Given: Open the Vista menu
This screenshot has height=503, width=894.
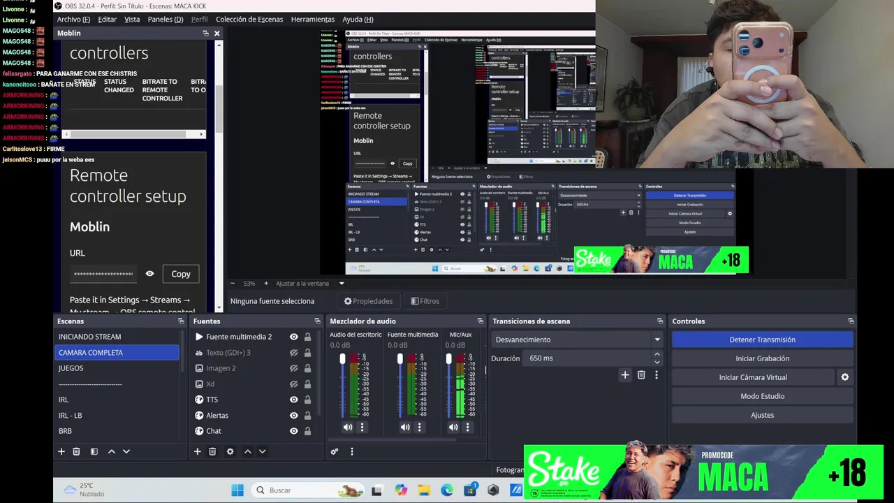Looking at the screenshot, I should point(132,20).
